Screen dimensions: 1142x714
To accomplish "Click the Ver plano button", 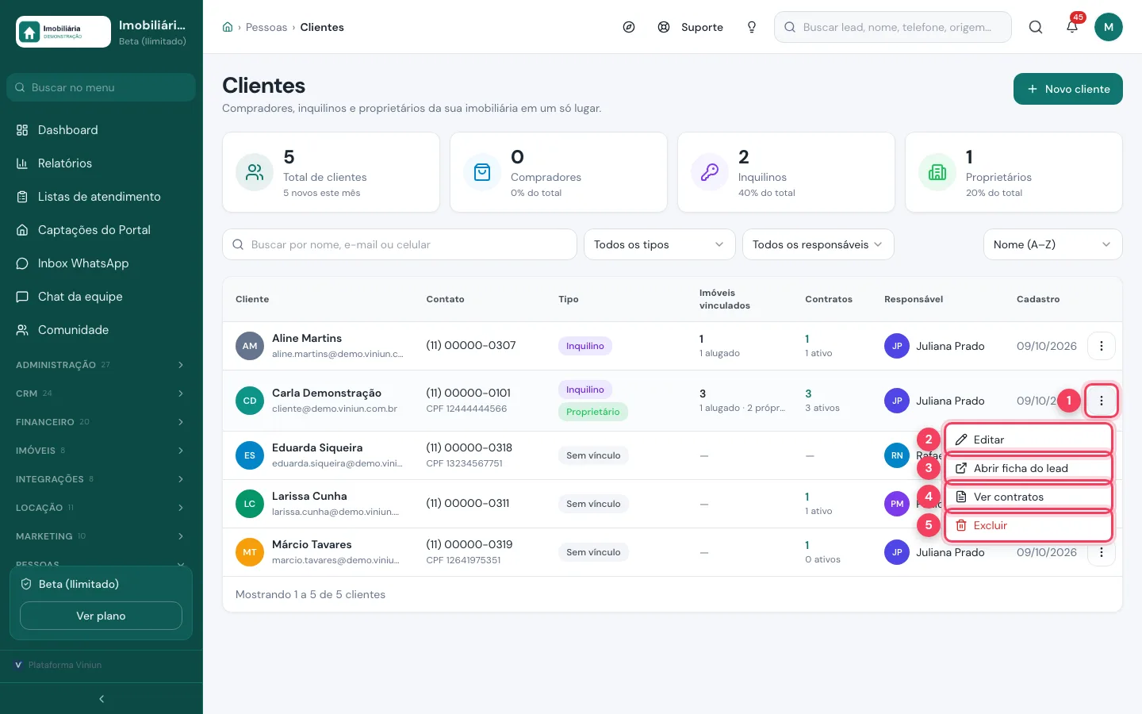I will 101,616.
